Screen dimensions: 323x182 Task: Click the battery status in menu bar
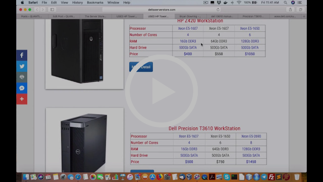click(250, 3)
